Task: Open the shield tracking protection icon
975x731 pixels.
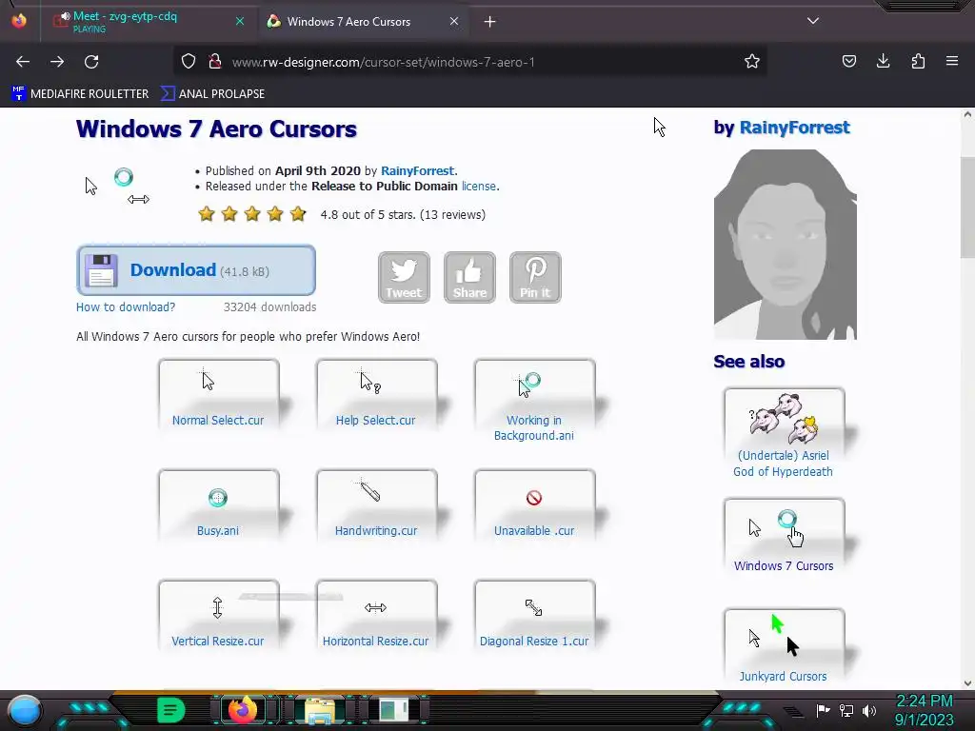Action: (189, 62)
